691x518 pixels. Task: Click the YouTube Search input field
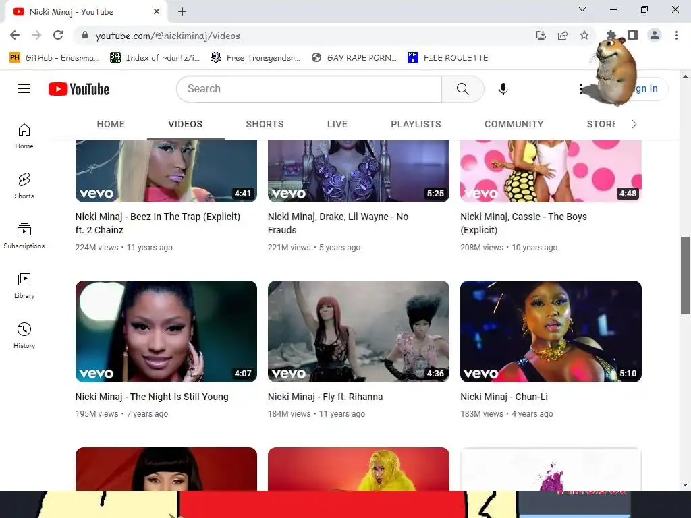[309, 89]
